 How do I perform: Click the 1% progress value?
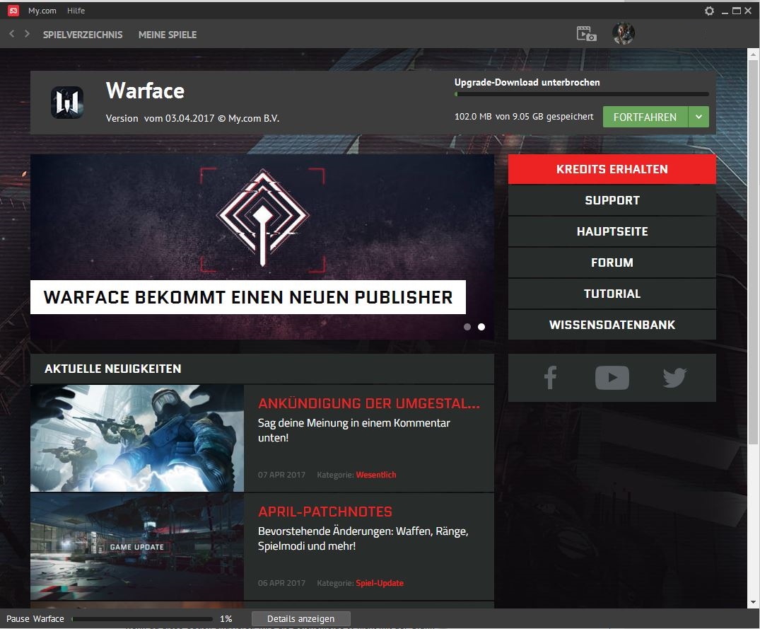[226, 619]
